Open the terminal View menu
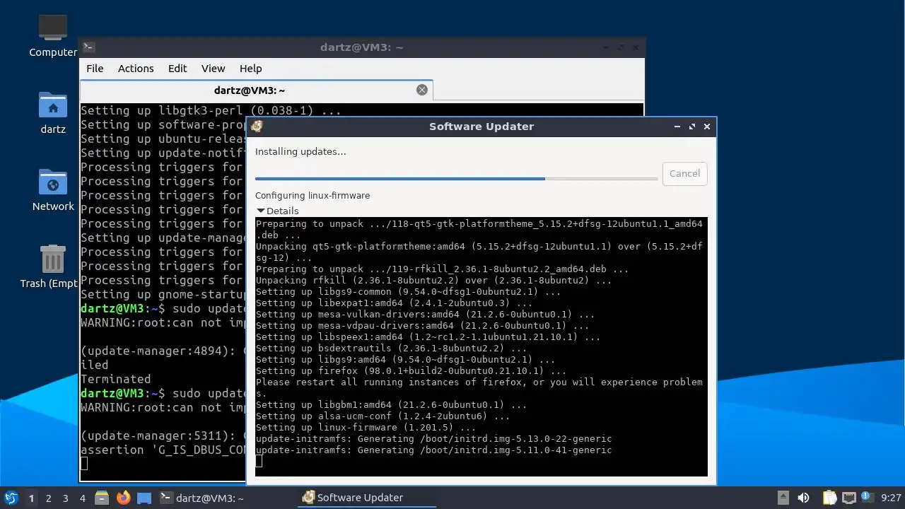This screenshot has width=905, height=509. [x=213, y=69]
